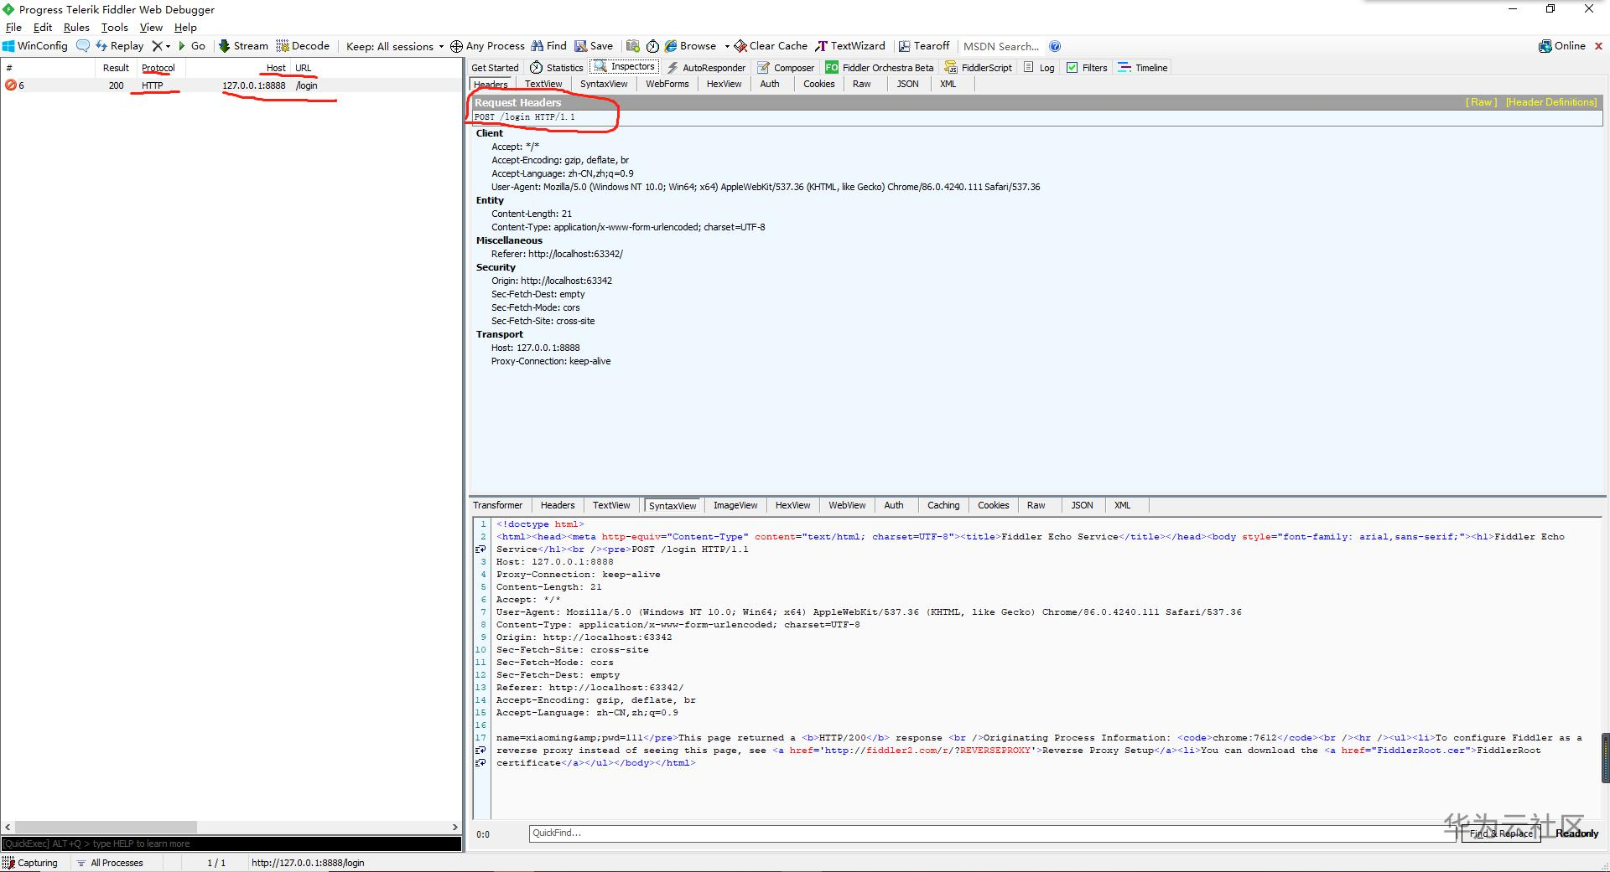Switch to the Get Started tab

point(495,68)
